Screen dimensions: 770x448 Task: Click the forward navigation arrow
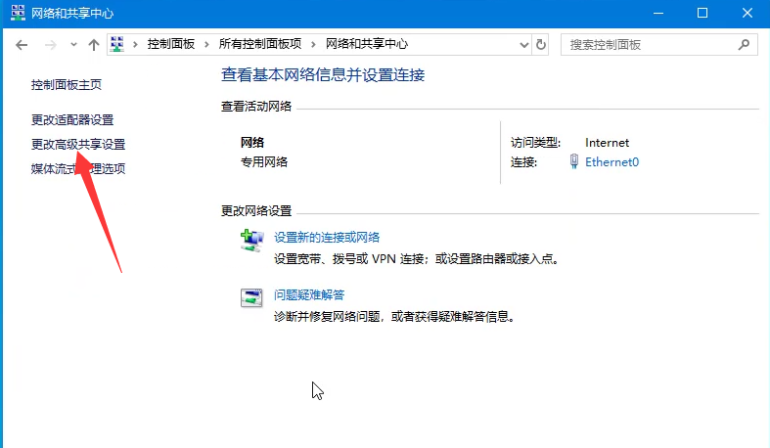pos(51,45)
